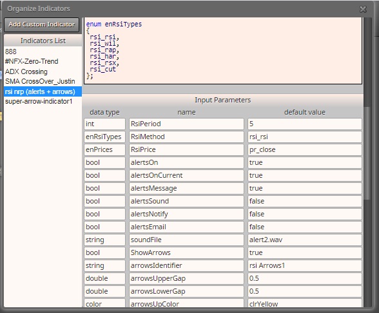Click the clrYellow arrowsUpColor value field
379x313 pixels.
tap(304, 303)
